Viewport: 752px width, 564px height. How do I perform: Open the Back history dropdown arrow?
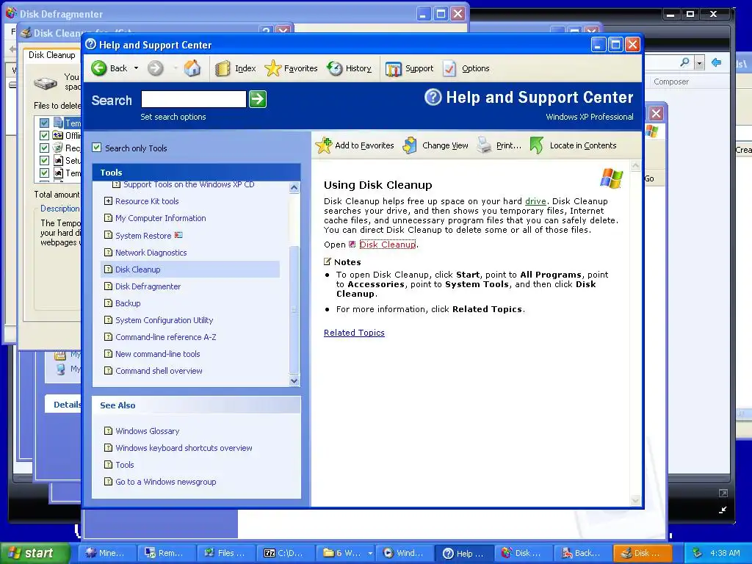click(136, 68)
